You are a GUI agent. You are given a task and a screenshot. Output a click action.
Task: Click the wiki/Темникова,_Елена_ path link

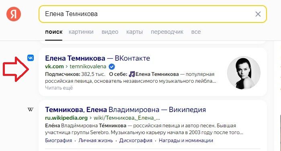(127, 118)
